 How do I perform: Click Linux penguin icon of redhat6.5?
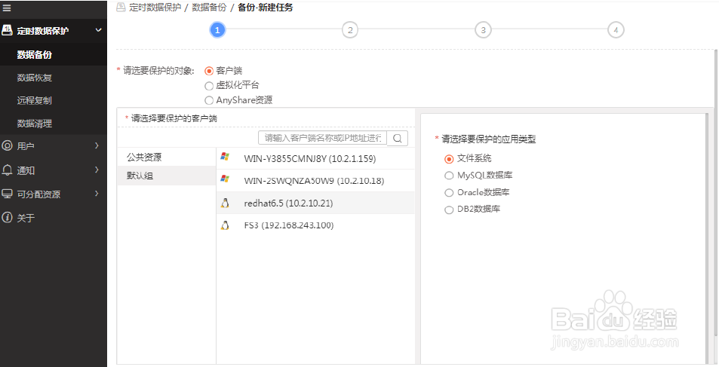point(225,203)
